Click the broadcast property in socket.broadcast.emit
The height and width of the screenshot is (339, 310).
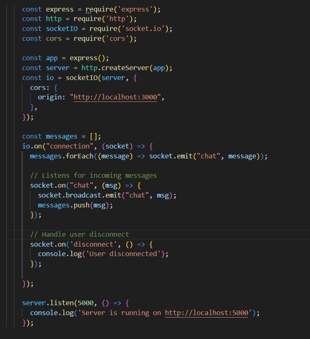pyautogui.click(x=83, y=195)
